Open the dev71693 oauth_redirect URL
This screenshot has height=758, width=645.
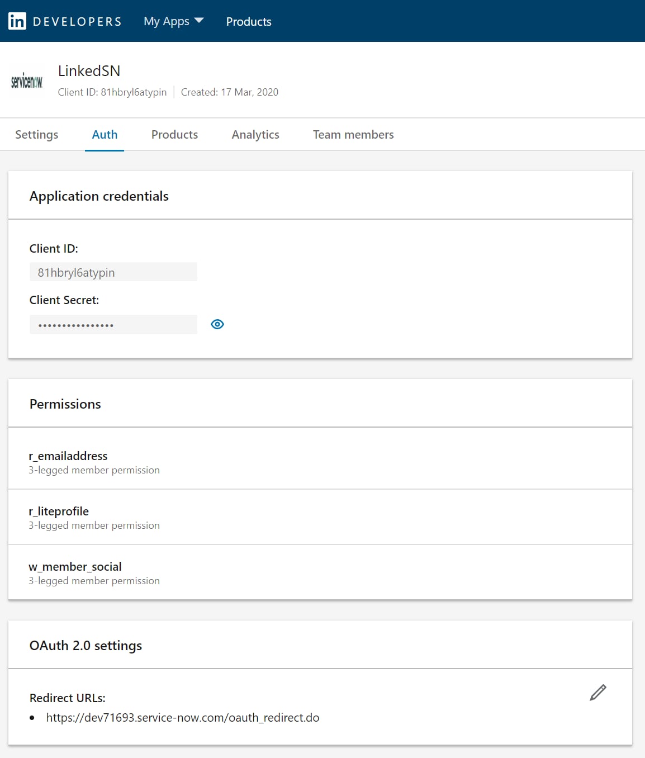point(183,717)
